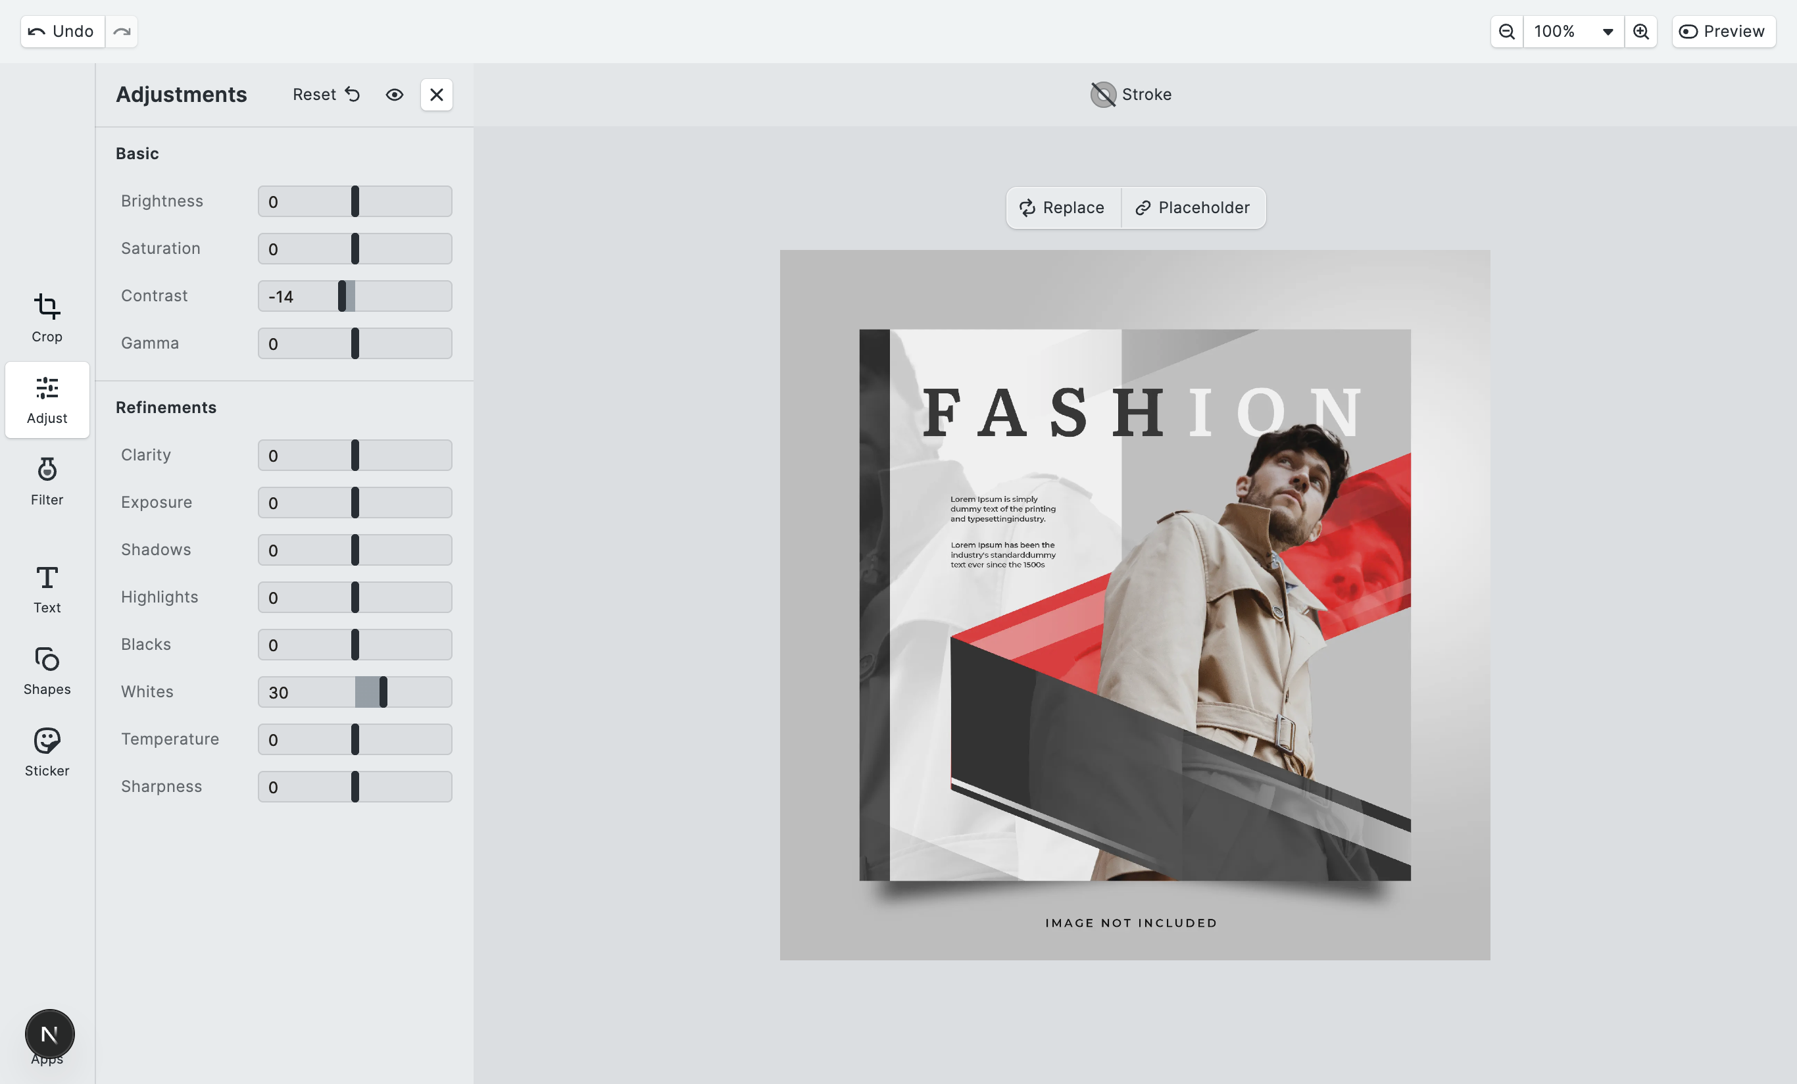The image size is (1797, 1084).
Task: Select the Text tool
Action: point(47,589)
